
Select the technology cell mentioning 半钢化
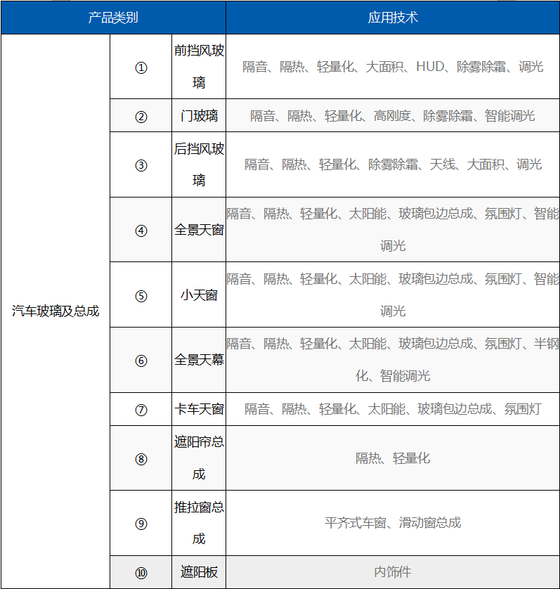coord(393,360)
